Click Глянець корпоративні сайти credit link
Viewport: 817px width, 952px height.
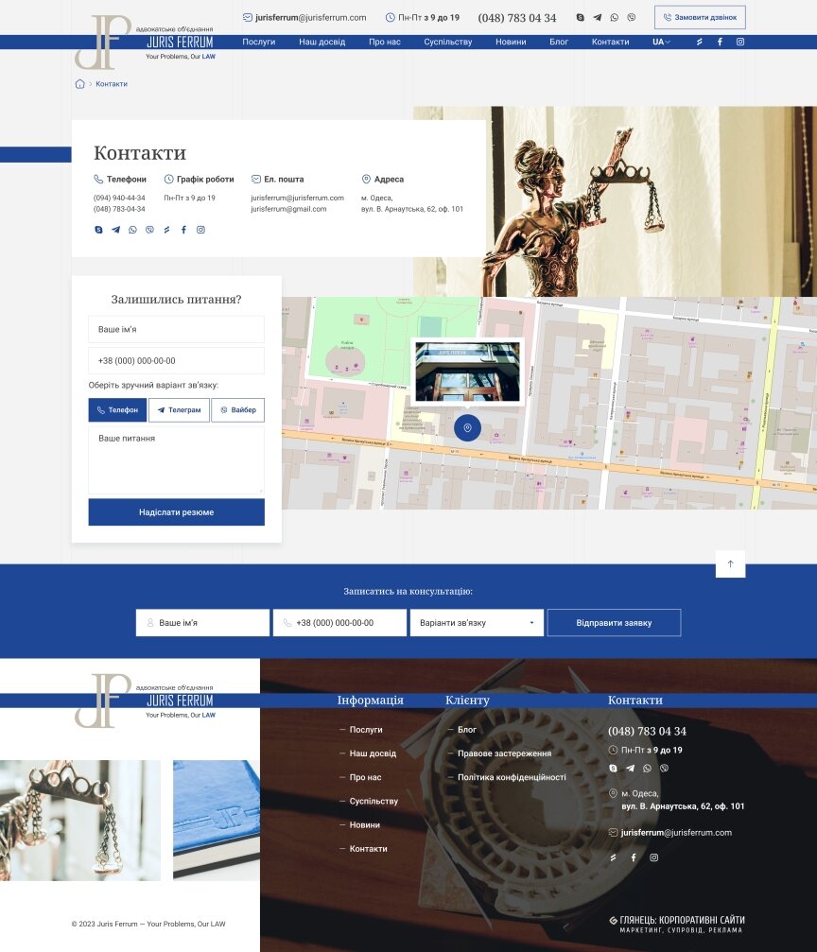click(677, 924)
